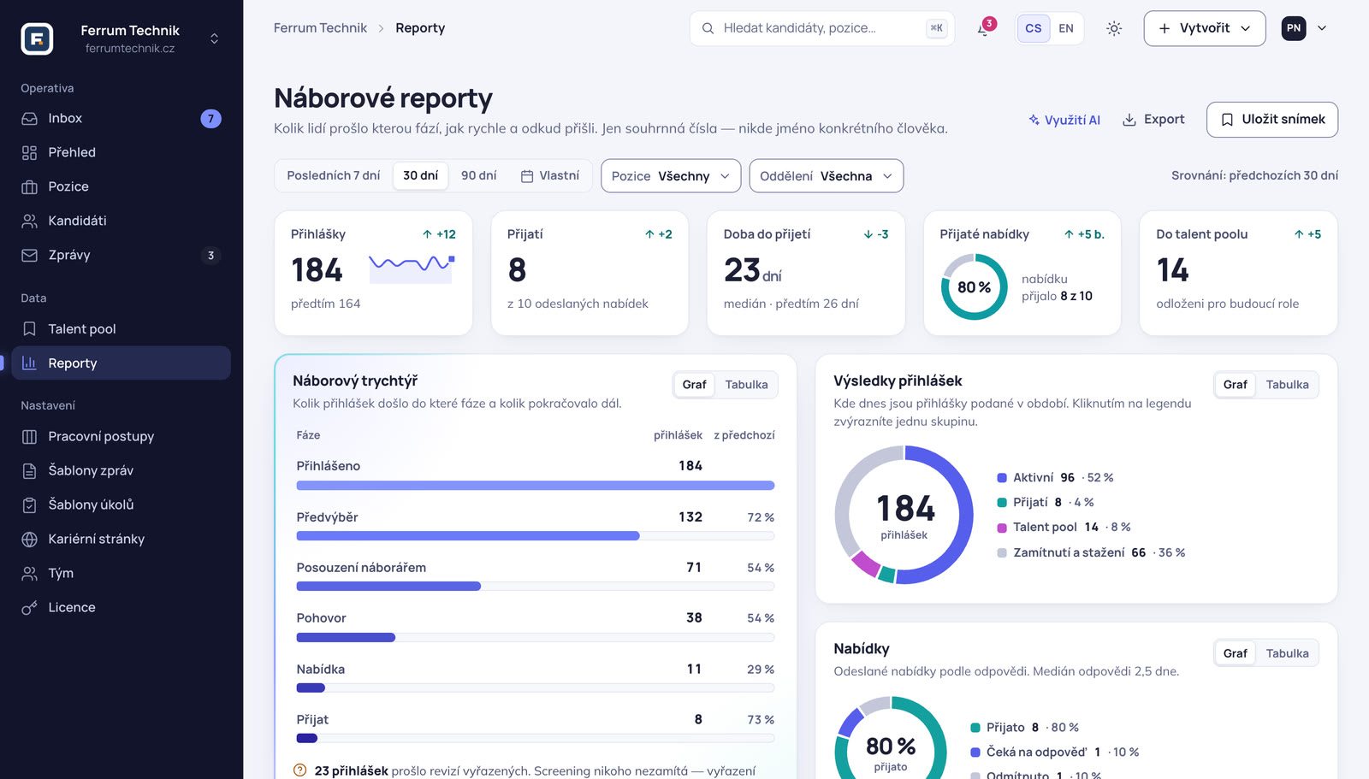Image resolution: width=1369 pixels, height=779 pixels.
Task: Open Šablony zpráv settings
Action: (121, 470)
